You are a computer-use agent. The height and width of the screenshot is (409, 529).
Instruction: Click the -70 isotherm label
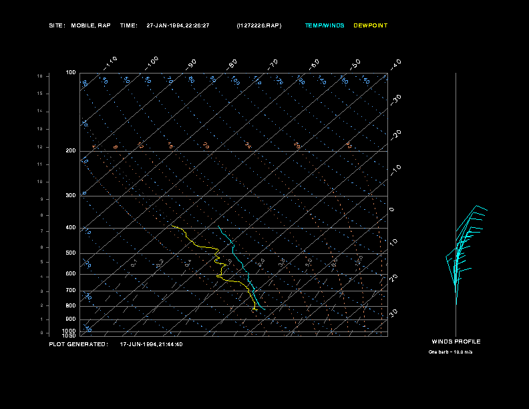[x=273, y=65]
